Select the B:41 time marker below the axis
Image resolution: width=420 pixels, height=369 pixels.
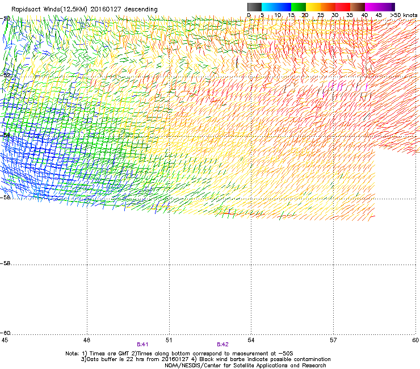click(142, 345)
